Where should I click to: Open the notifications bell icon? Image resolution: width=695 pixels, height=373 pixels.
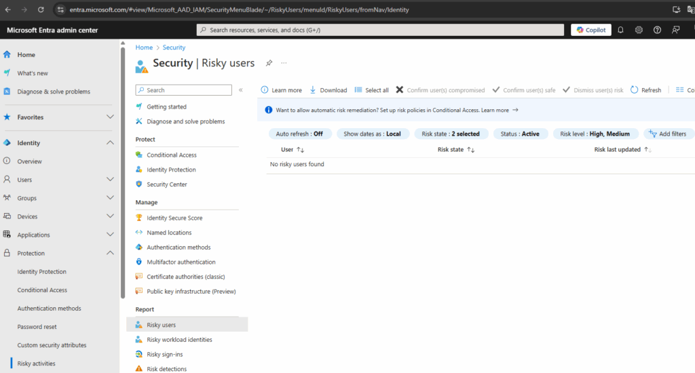tap(620, 30)
